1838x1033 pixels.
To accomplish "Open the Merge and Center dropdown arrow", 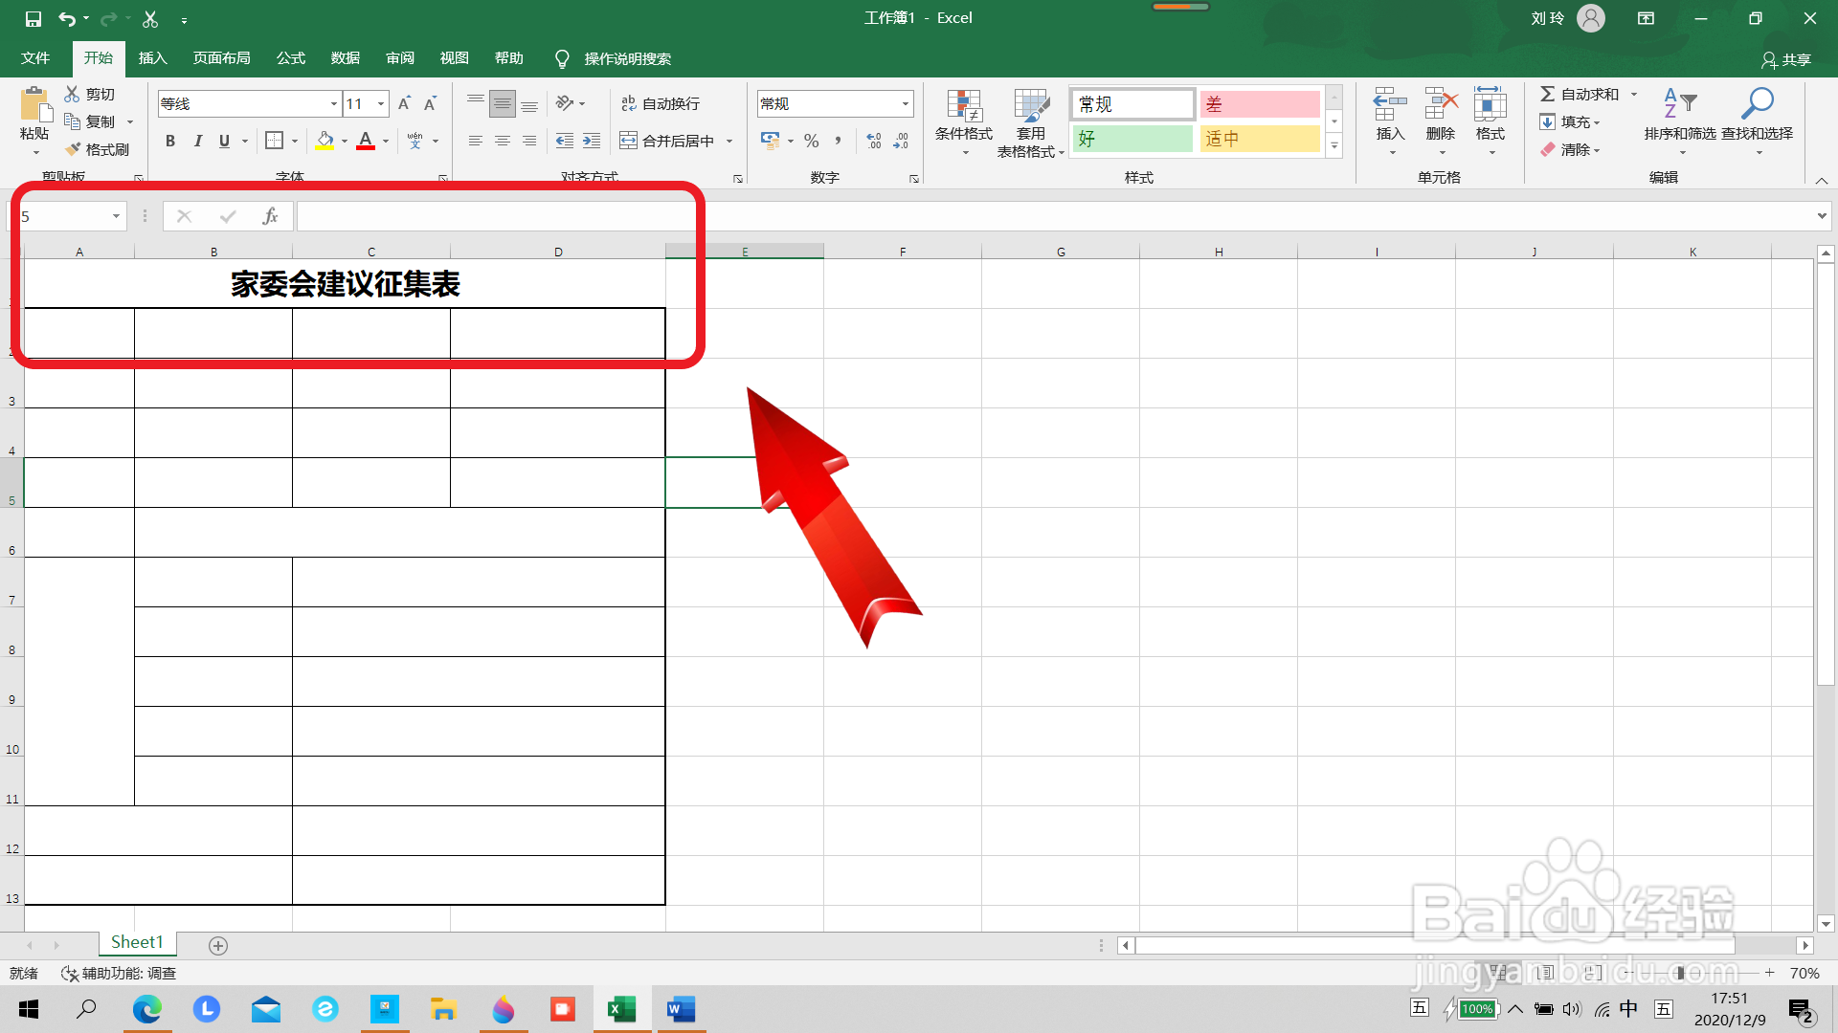I will [729, 141].
